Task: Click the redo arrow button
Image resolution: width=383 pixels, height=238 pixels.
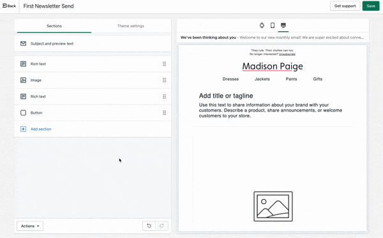Action: click(161, 226)
